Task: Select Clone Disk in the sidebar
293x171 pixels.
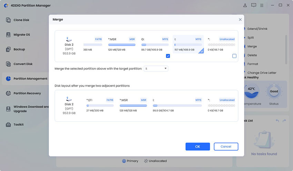Action: click(21, 20)
